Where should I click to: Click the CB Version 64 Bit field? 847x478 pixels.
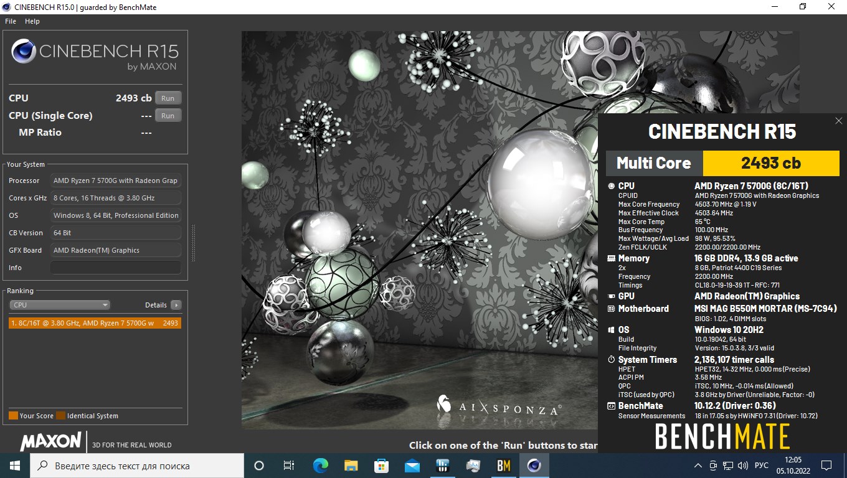(x=116, y=233)
